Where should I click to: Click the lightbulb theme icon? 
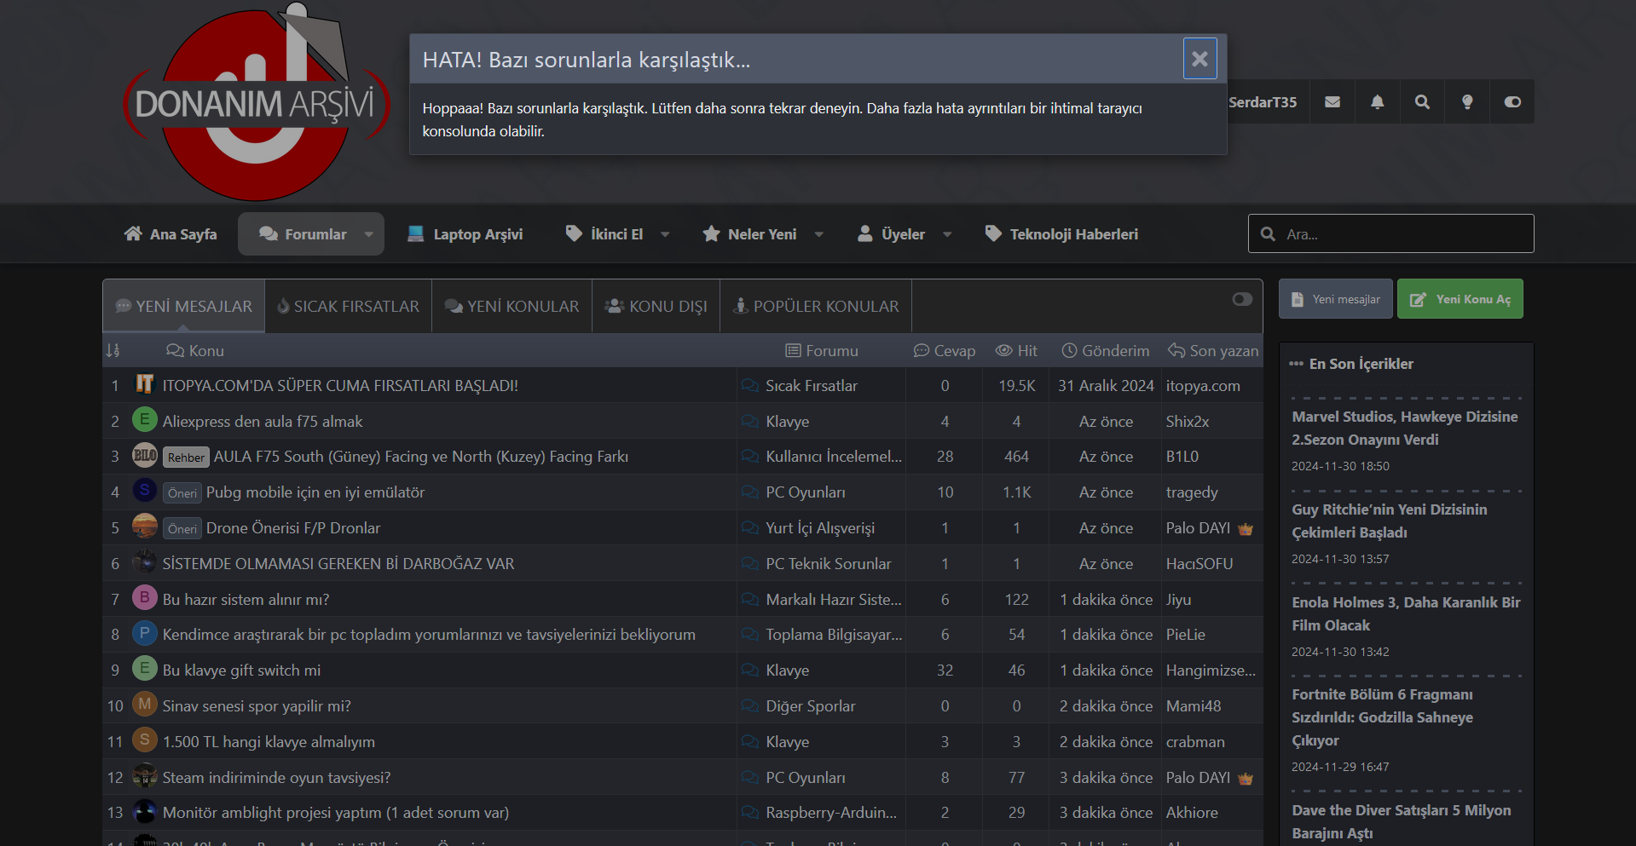pos(1467,102)
